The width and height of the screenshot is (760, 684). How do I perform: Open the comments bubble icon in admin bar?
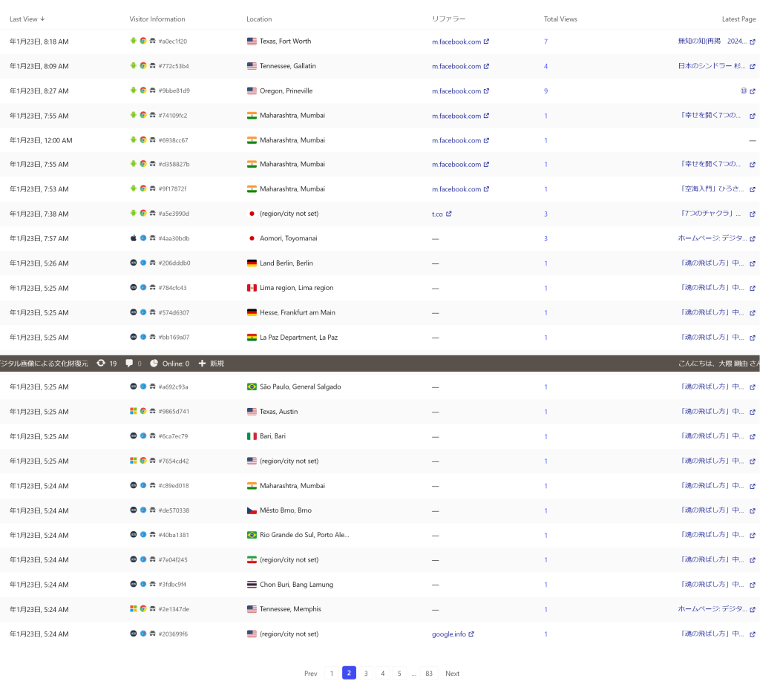click(x=129, y=364)
